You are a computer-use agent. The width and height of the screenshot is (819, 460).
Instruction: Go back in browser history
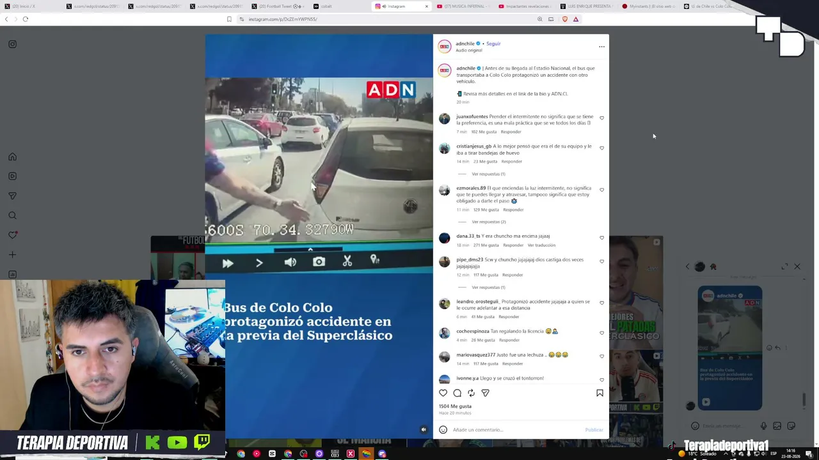click(6, 19)
